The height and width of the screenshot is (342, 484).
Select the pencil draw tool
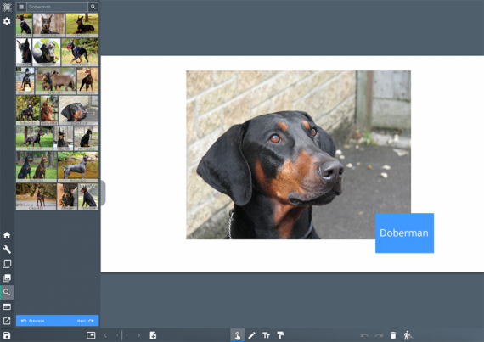[251, 335]
